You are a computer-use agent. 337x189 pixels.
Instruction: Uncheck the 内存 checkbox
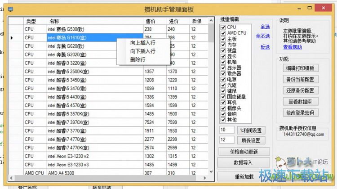coord(223,45)
